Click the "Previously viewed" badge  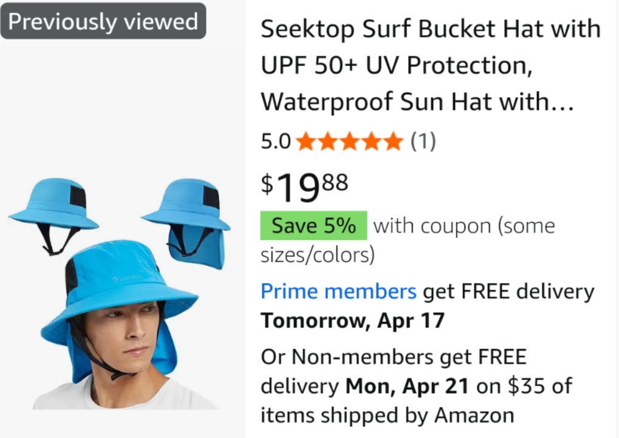coord(103,21)
